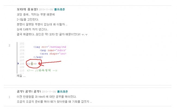Viewport: 177px width, 111px height.
Task: Click the red hand-drawn circle around the closing div tag
Action: [34, 64]
